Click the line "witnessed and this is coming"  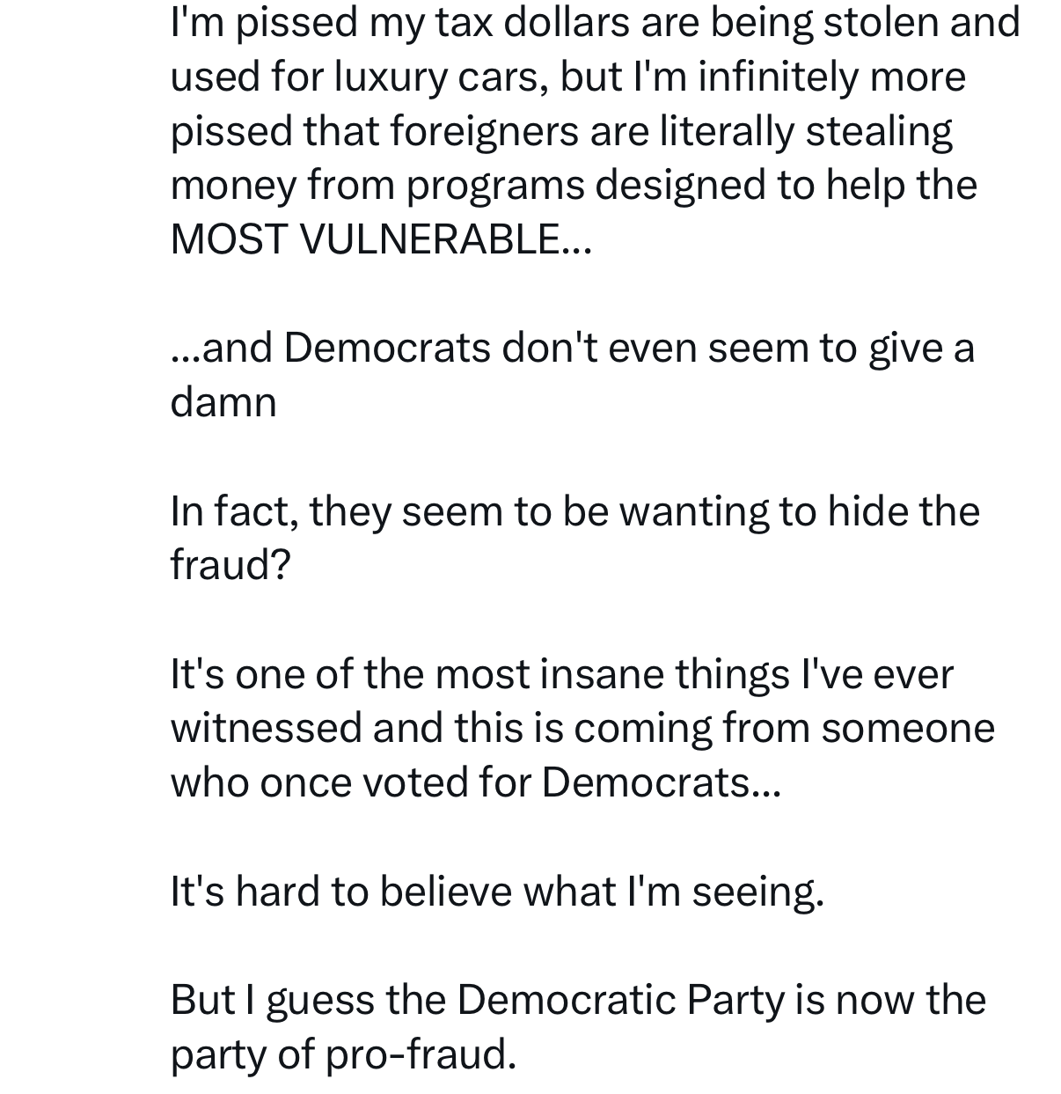pos(582,729)
